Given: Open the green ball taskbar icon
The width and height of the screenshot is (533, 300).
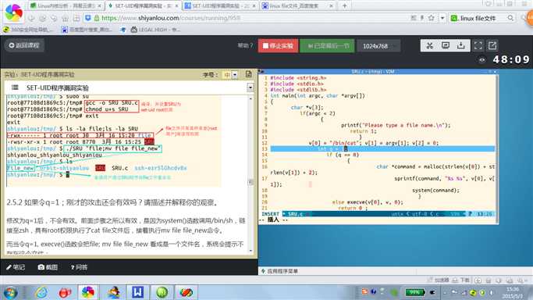Looking at the screenshot, I should pos(162,292).
